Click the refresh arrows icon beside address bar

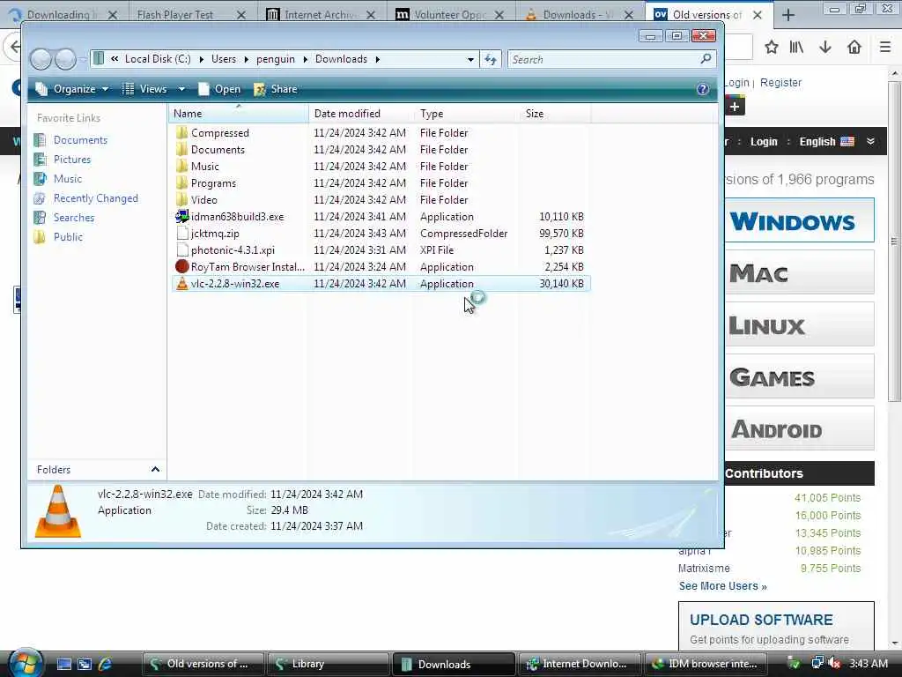coord(490,59)
